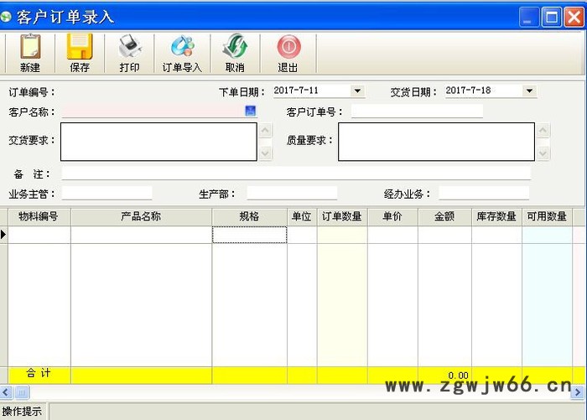Select the first row 订单数量 cell

pyautogui.click(x=342, y=235)
